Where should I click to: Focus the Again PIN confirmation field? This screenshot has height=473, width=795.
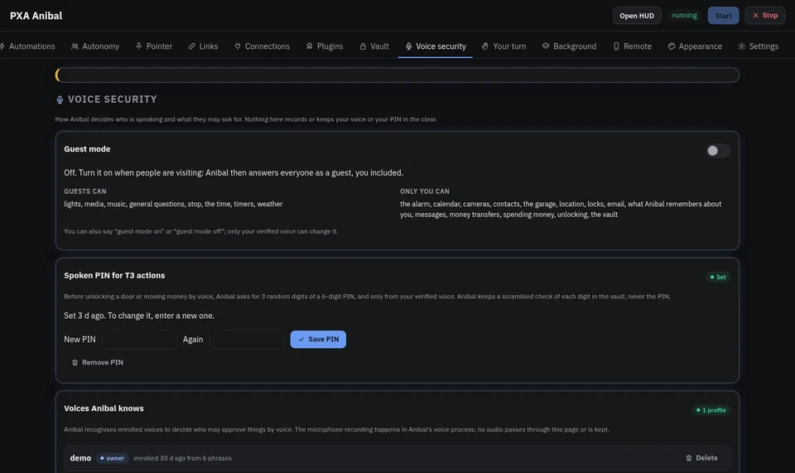pyautogui.click(x=247, y=339)
